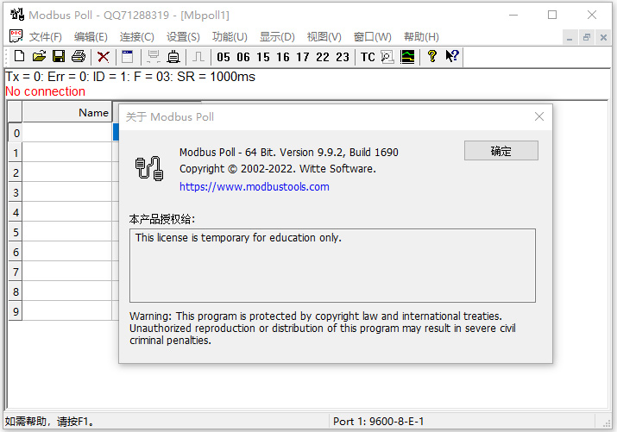Select function 17 toolbar button
Screen dimensions: 617x432
pyautogui.click(x=303, y=57)
